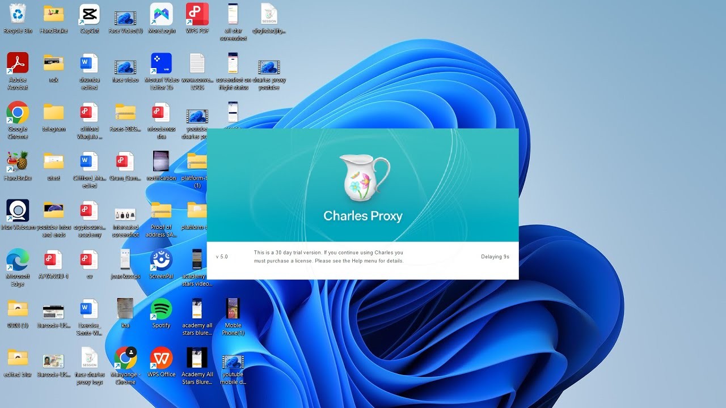
Task: Select the nicodemus sha PDF file
Action: 161,121
